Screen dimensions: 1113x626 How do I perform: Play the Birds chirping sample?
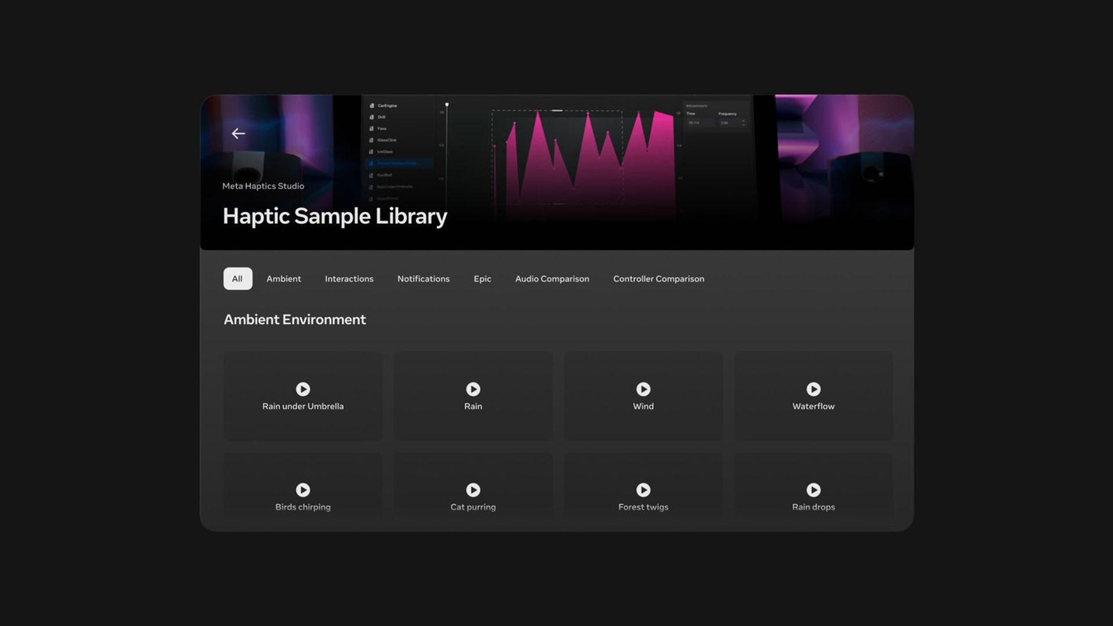[x=303, y=490]
